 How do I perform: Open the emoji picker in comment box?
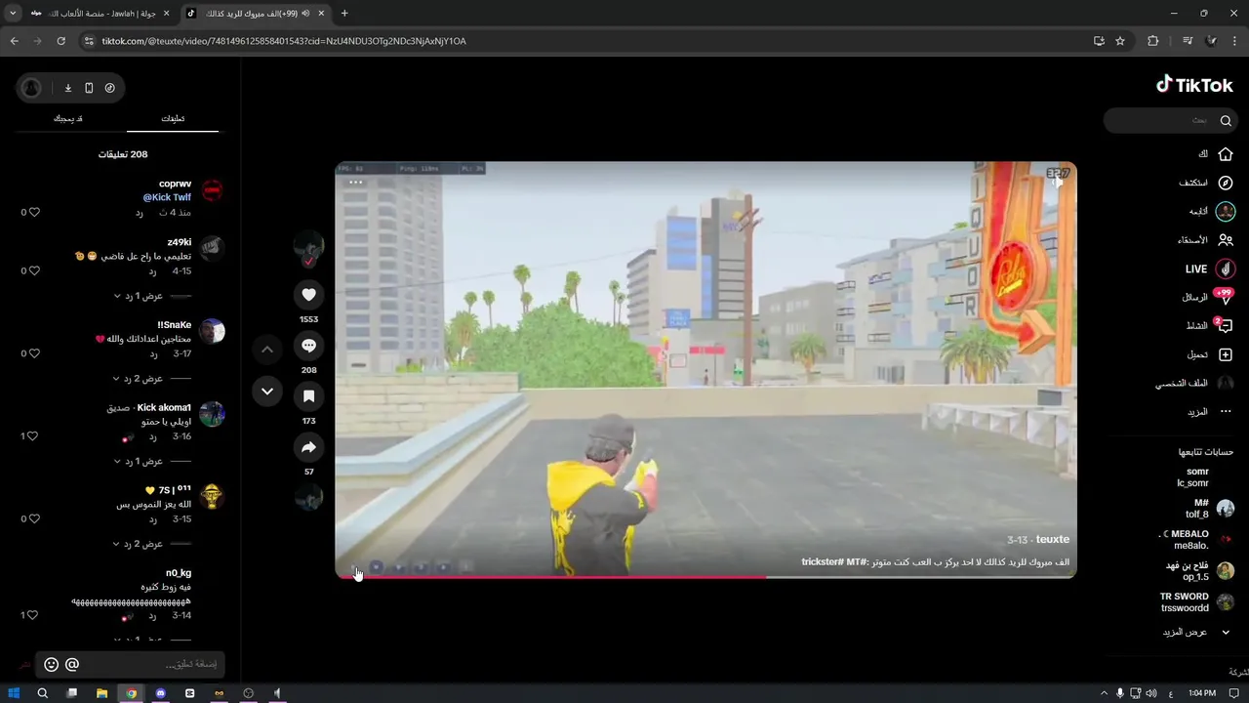(52, 665)
